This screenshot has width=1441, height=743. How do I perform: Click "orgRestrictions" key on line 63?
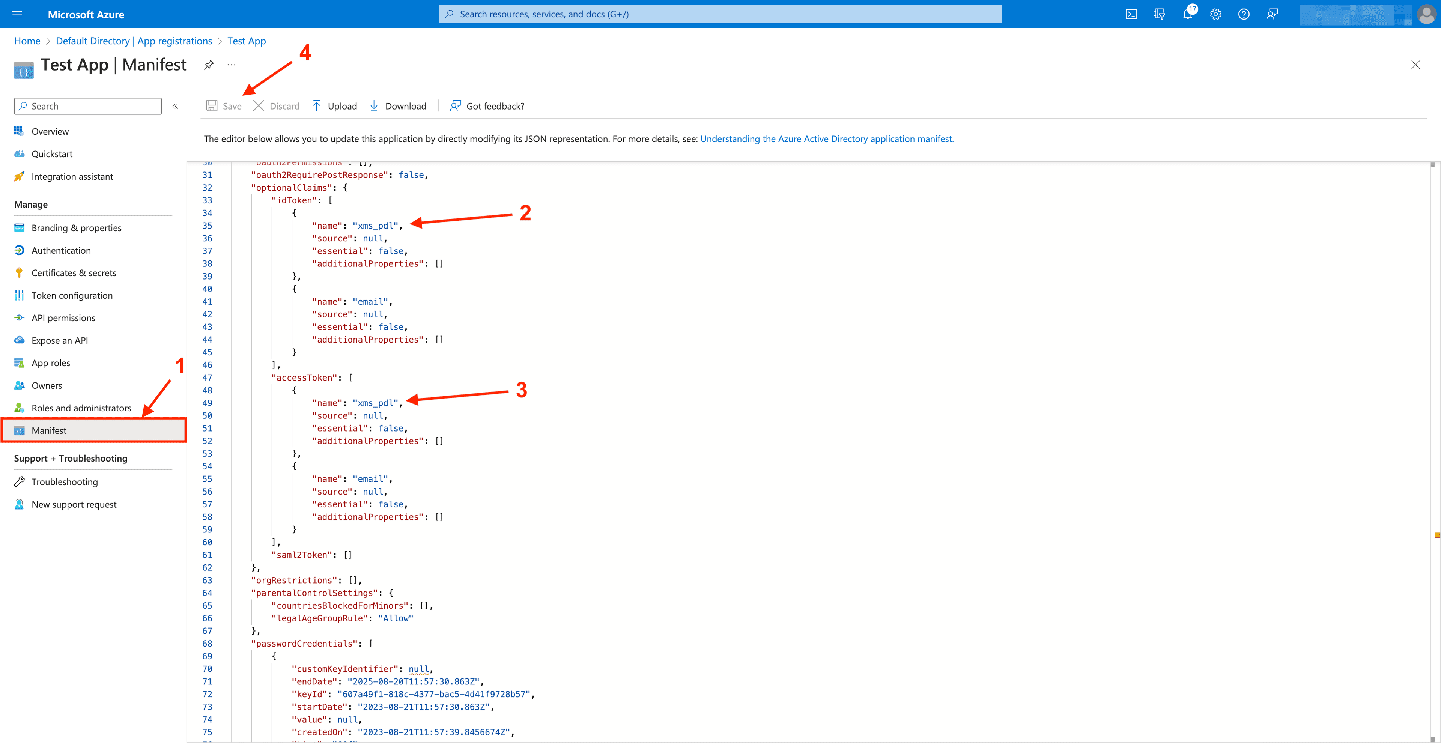(x=294, y=580)
